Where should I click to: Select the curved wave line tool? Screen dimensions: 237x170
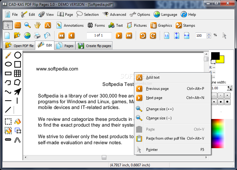(8, 92)
